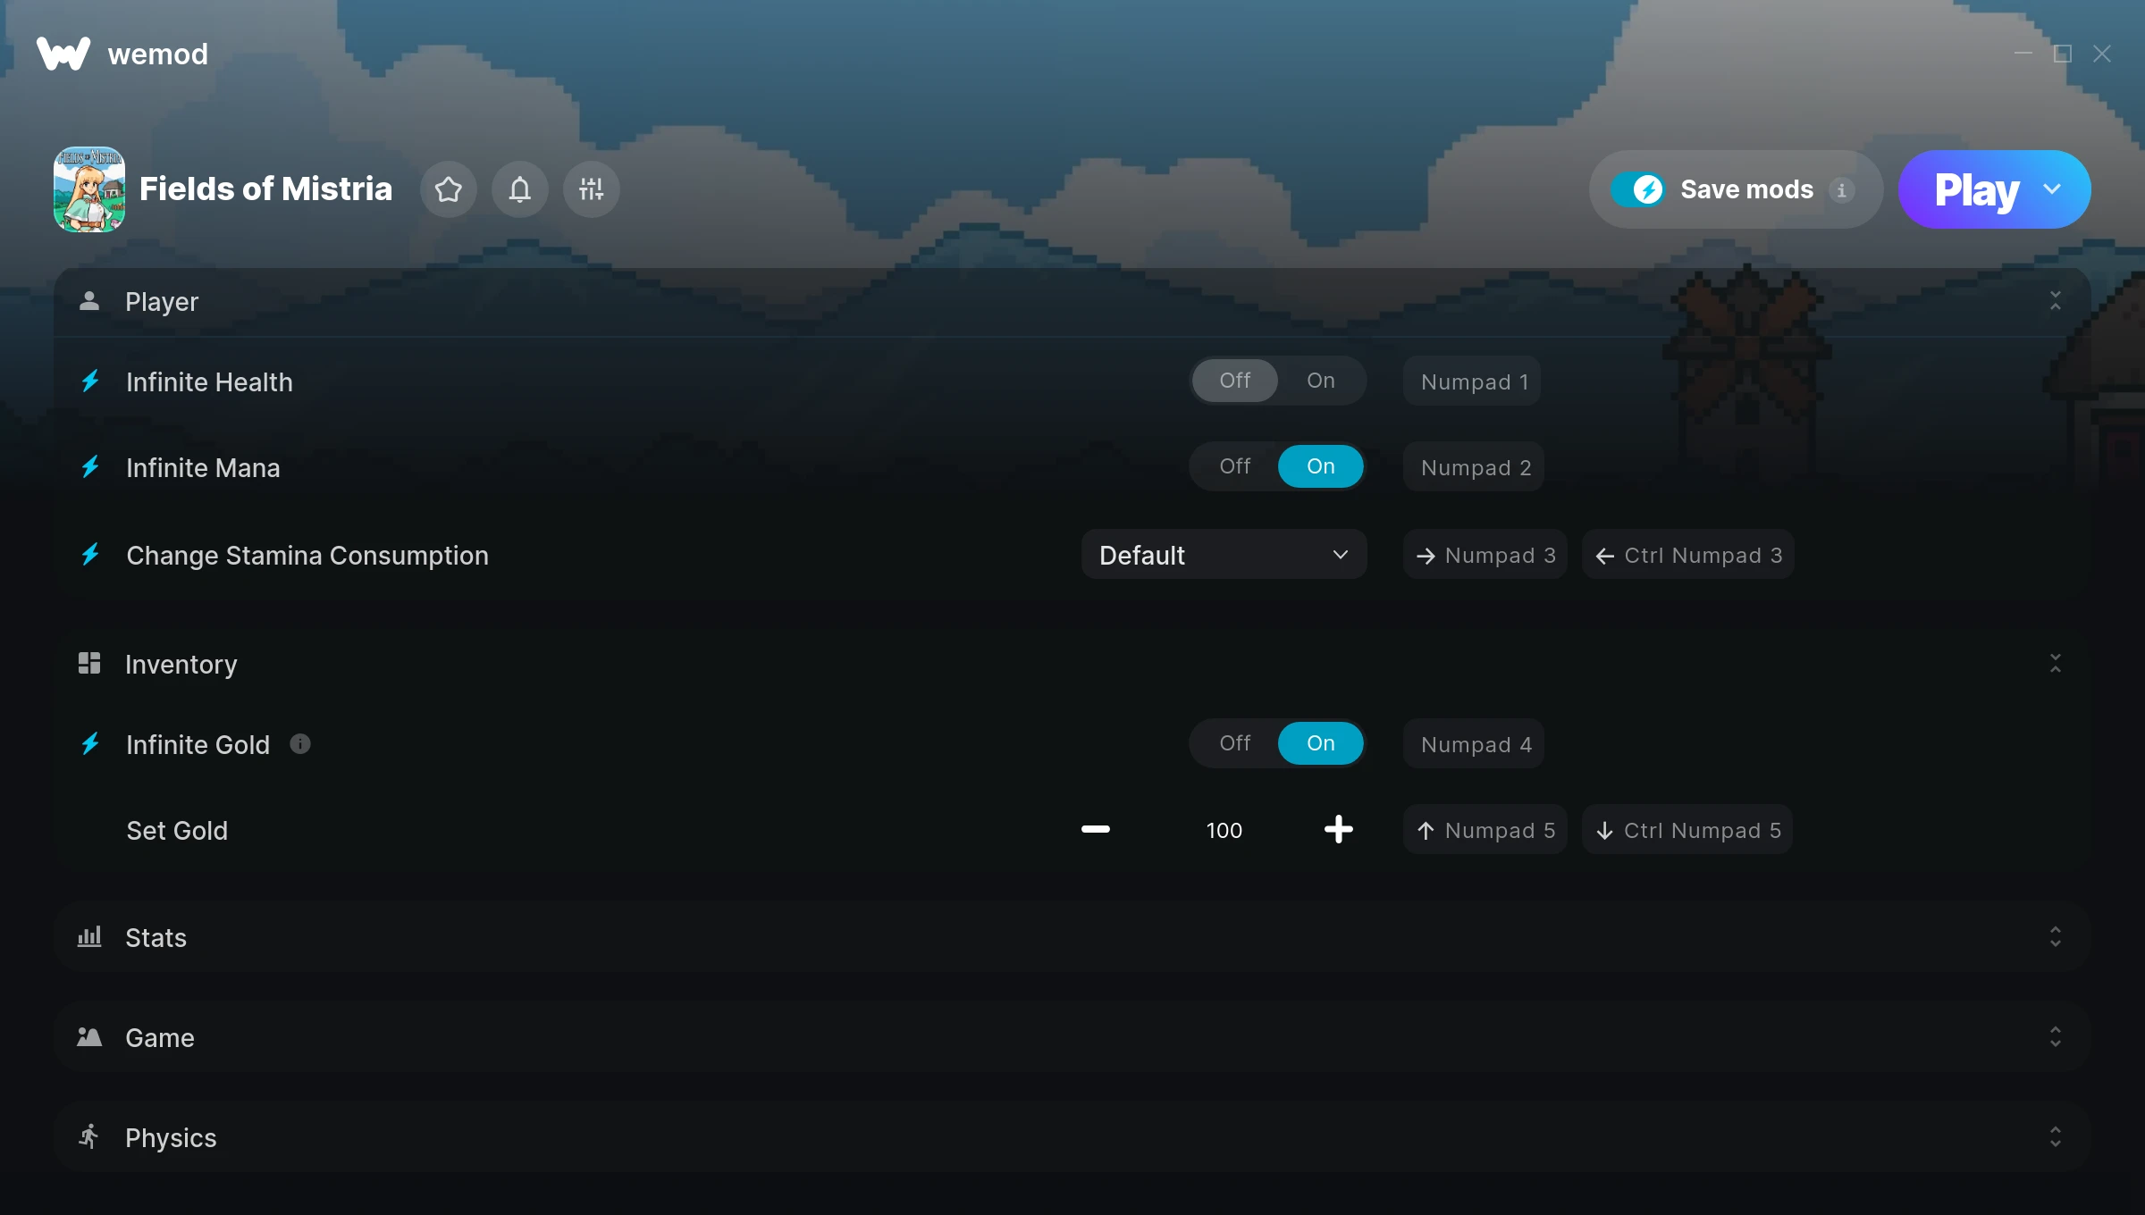Click the Stats category icon
2145x1215 pixels.
pos(88,936)
